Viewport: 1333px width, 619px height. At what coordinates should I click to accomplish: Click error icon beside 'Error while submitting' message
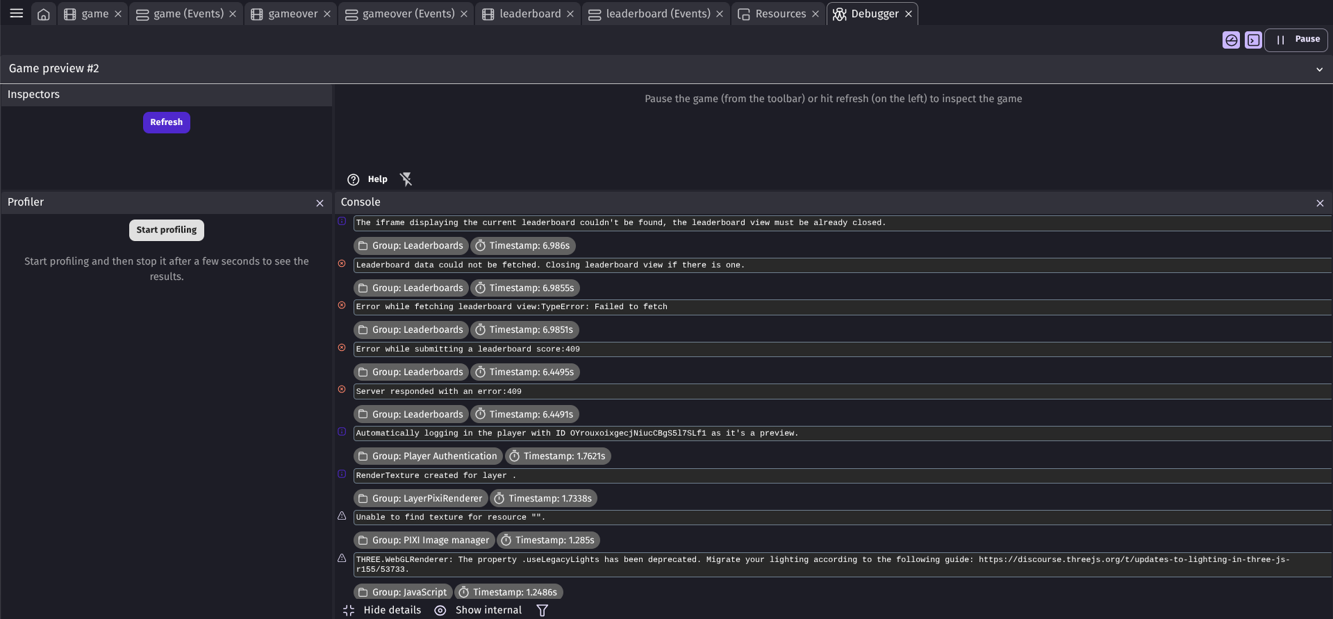coord(342,348)
